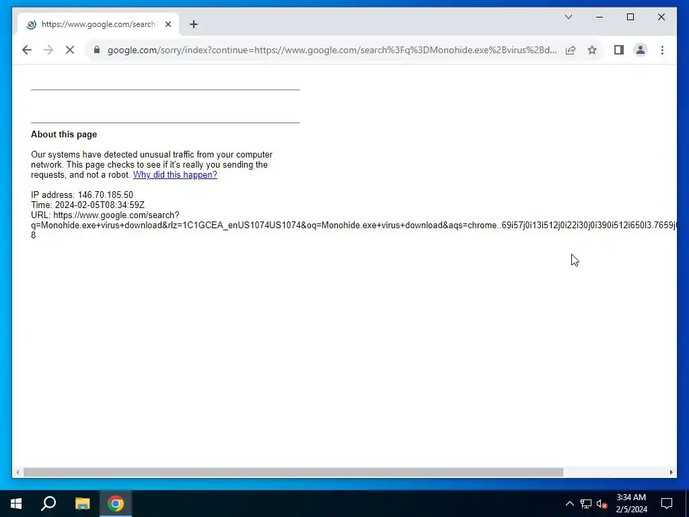Go back to the previous page
The width and height of the screenshot is (689, 517).
pos(27,50)
